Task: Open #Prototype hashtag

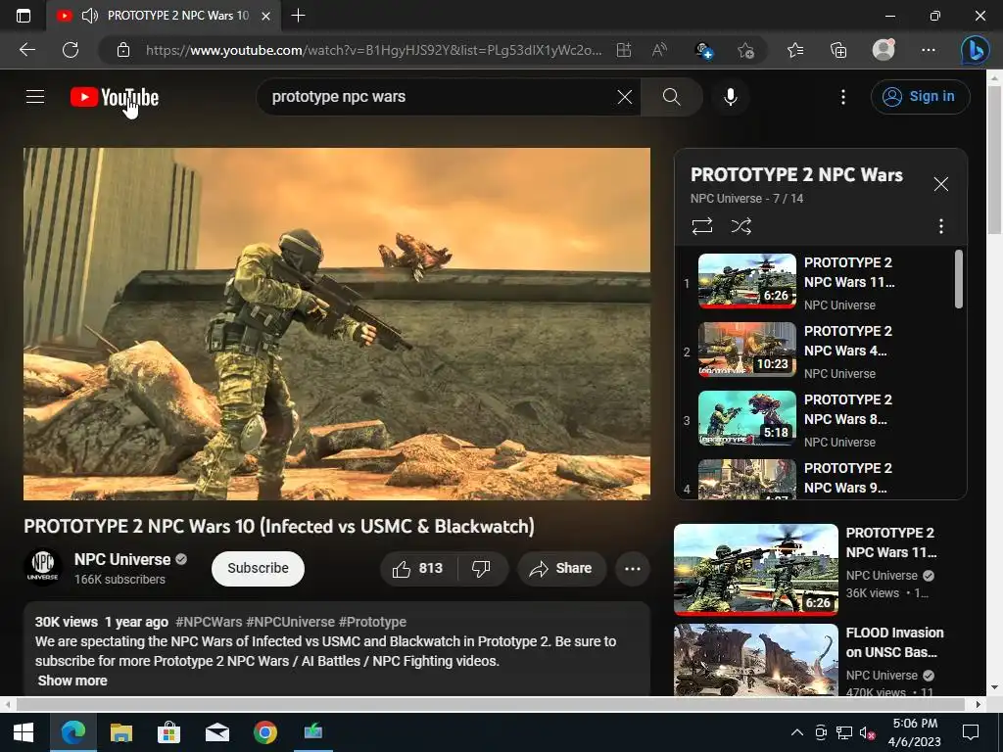Action: [372, 622]
